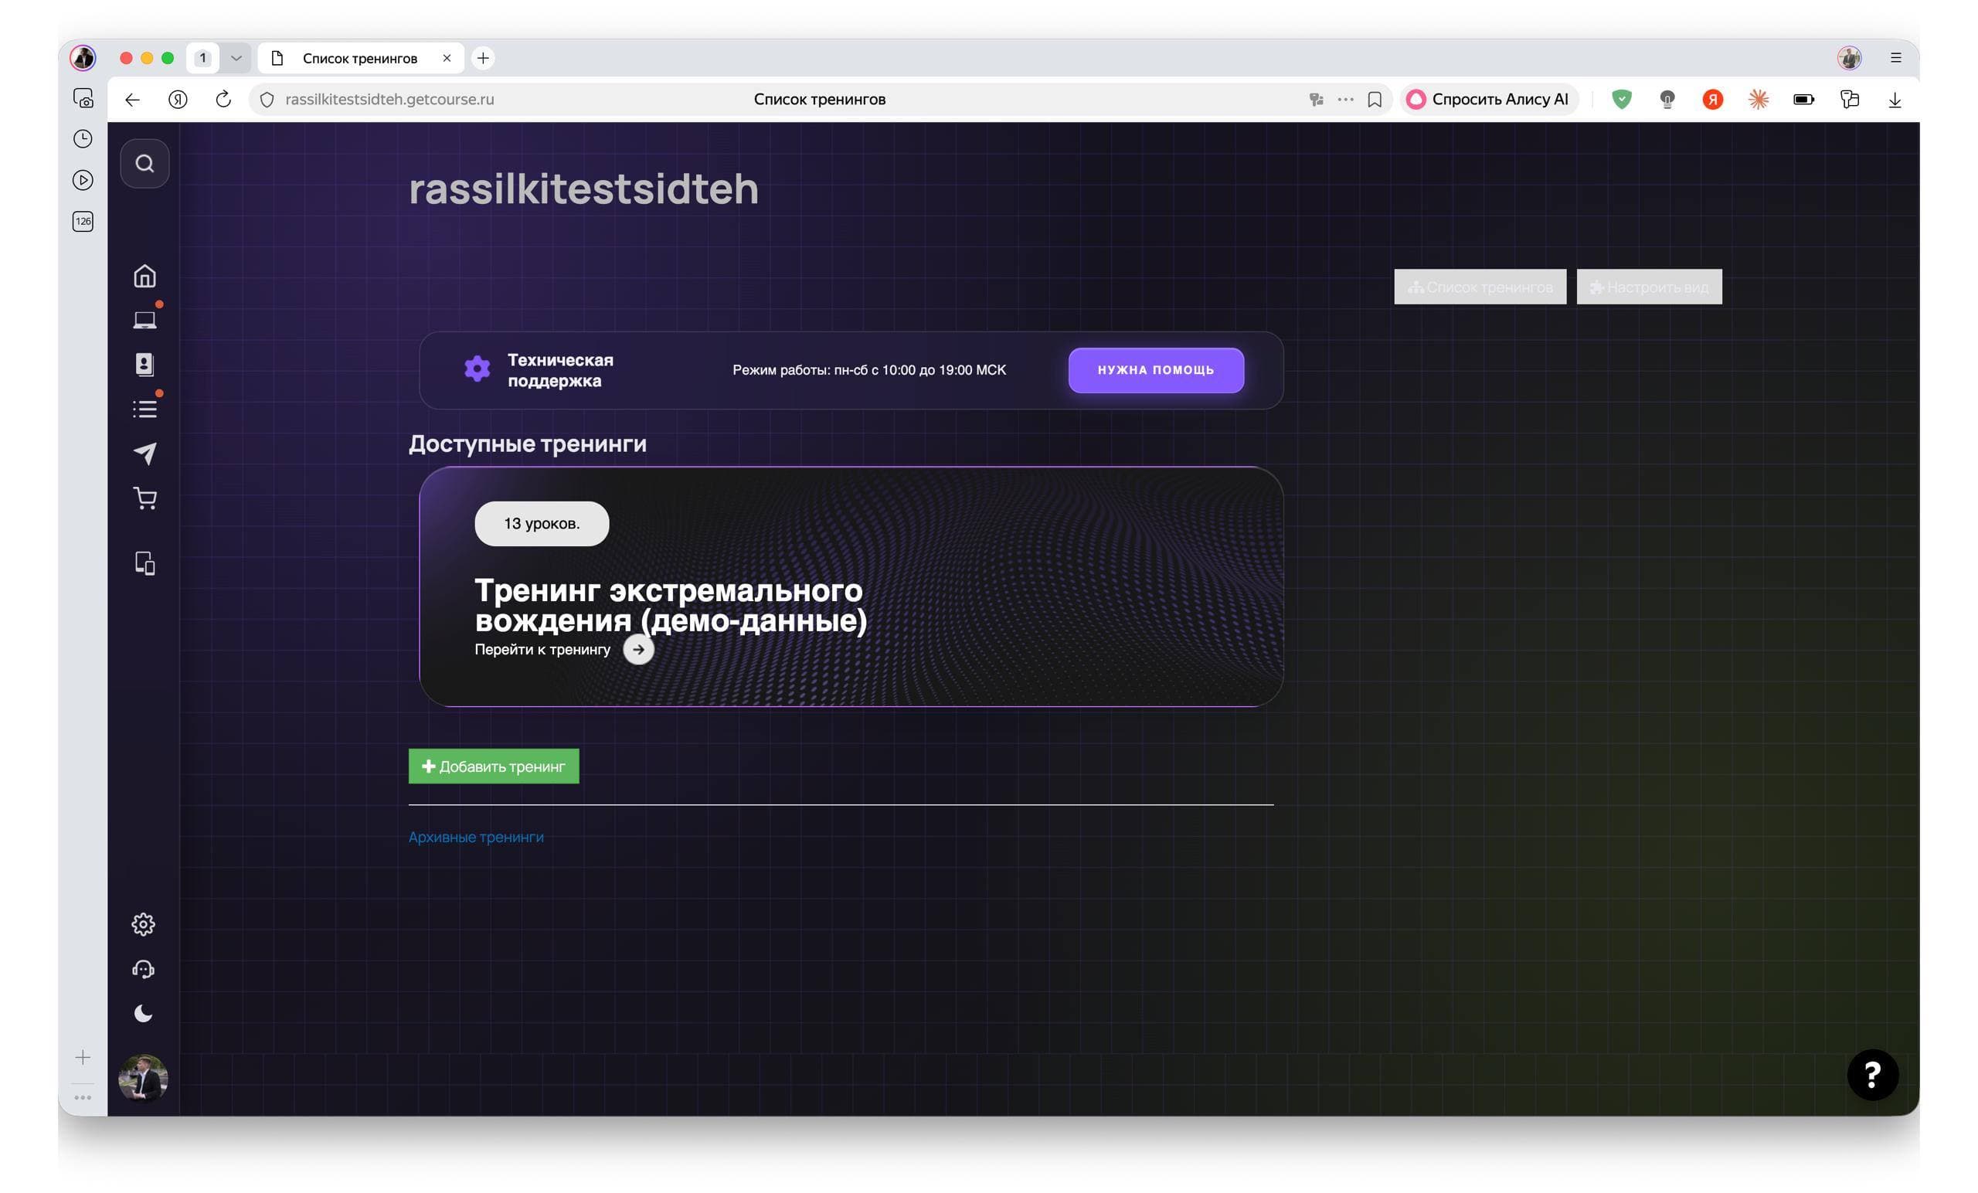Click the Настроить вид button
The image size is (1978, 1193).
click(1649, 287)
